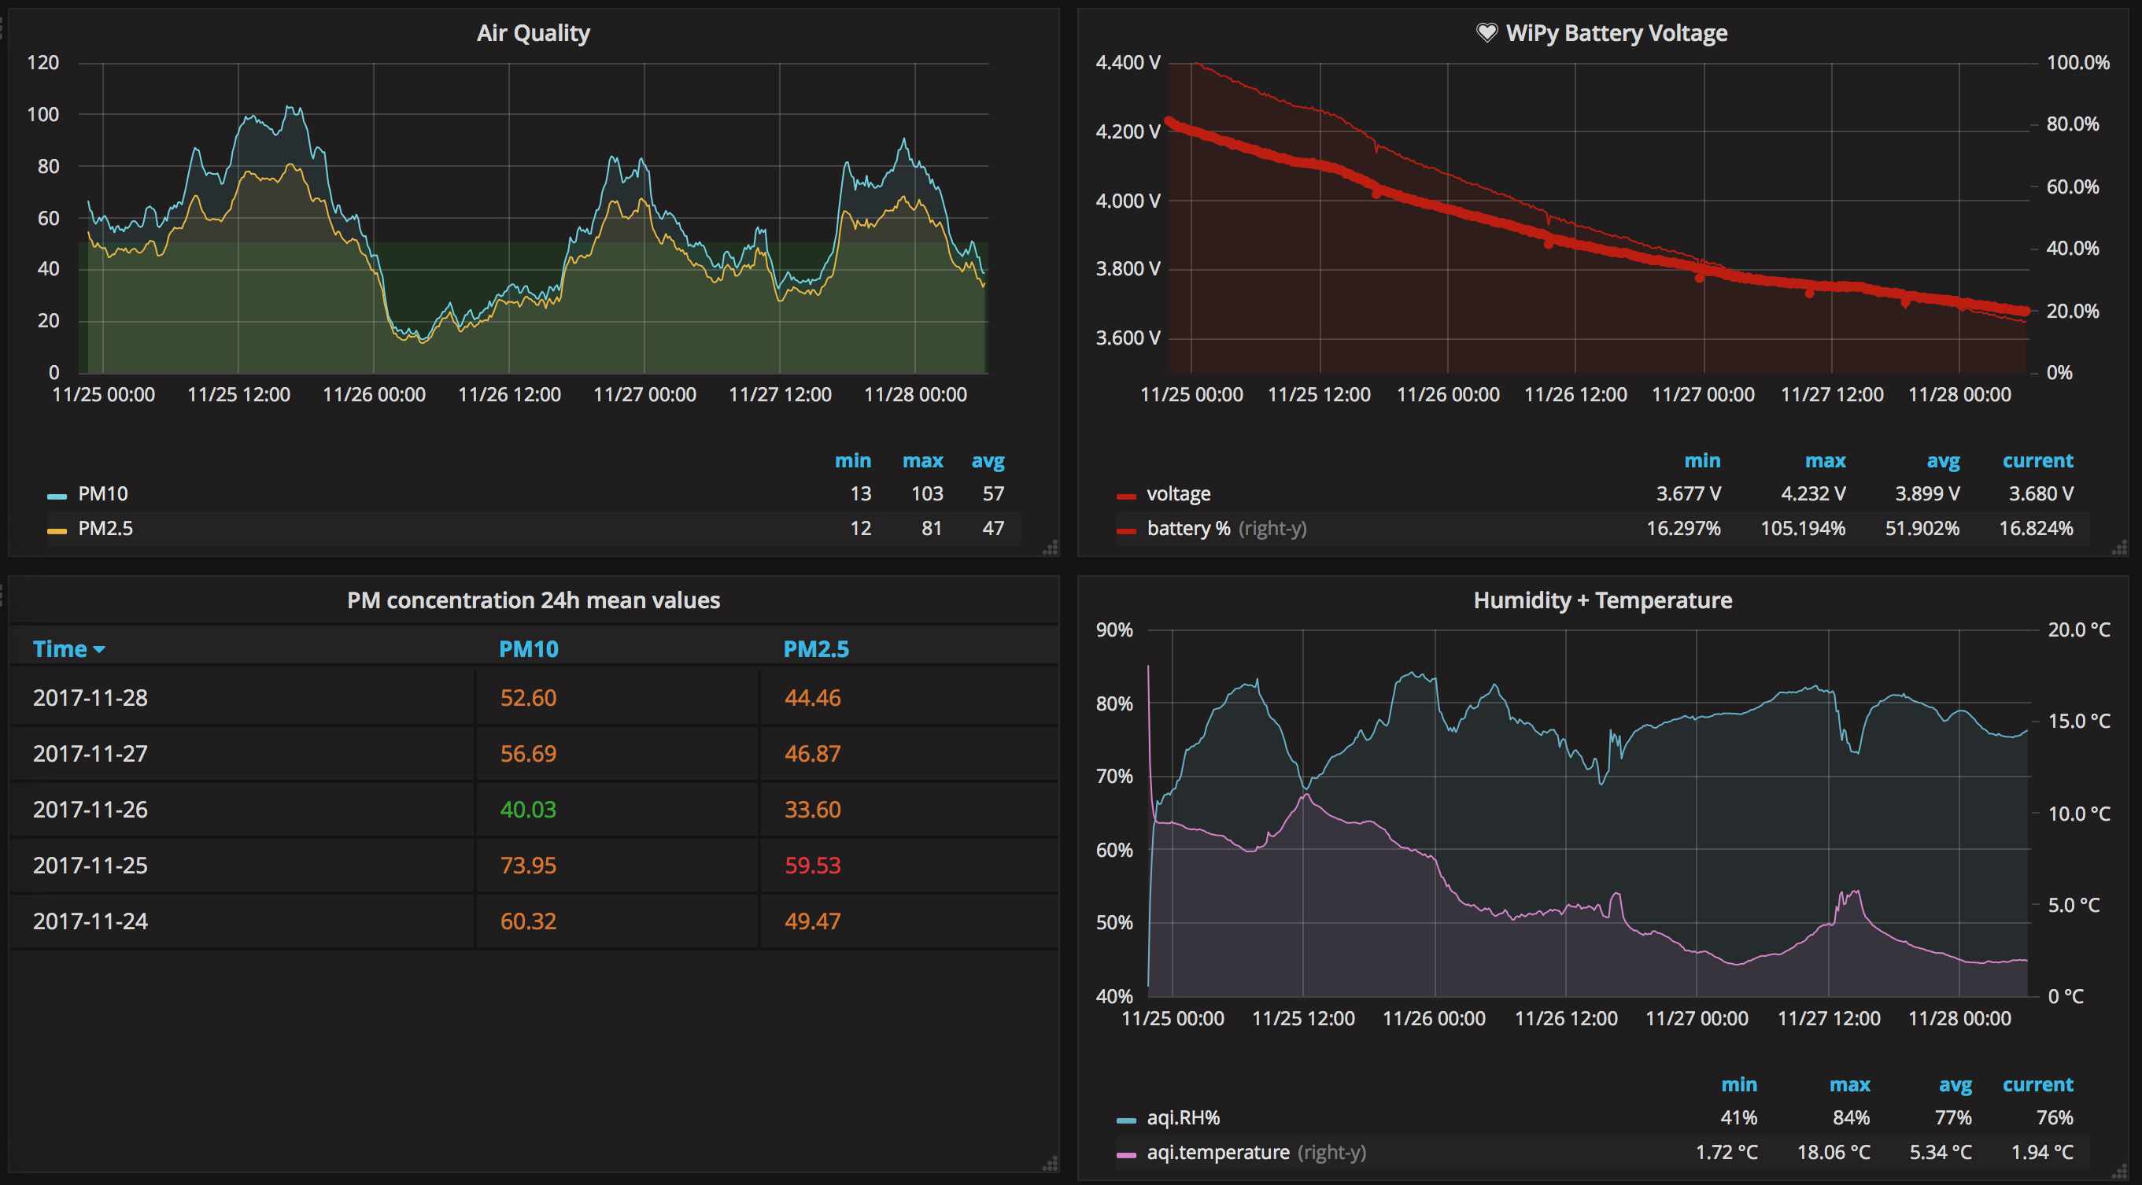Screen dimensions: 2142x1185
Task: Sort battery legend by min column
Action: [1702, 460]
